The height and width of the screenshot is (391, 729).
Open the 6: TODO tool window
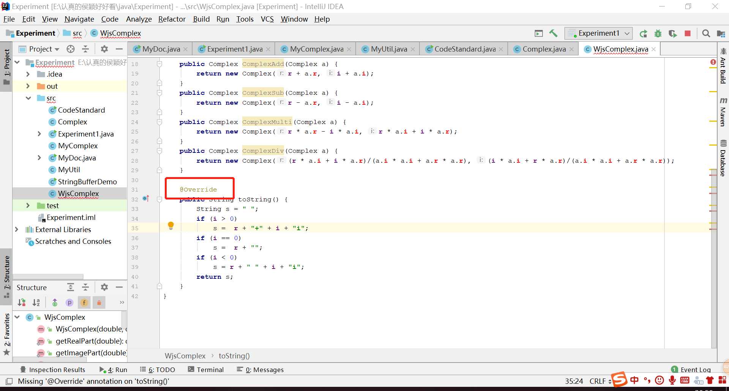point(158,369)
